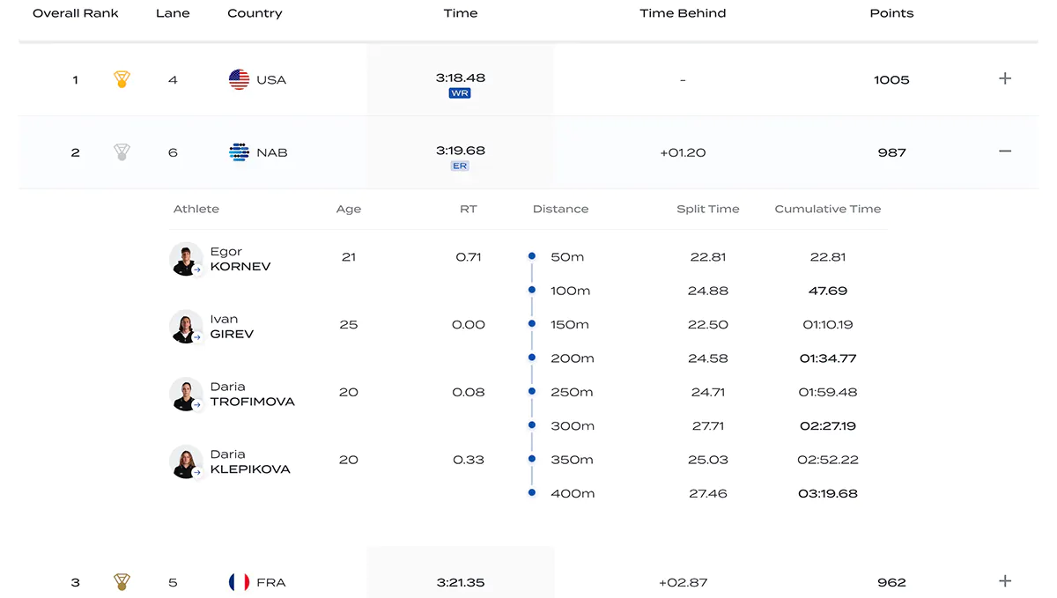The height and width of the screenshot is (598, 1057).
Task: Click the gold medal icon for rank 1
Action: point(122,79)
